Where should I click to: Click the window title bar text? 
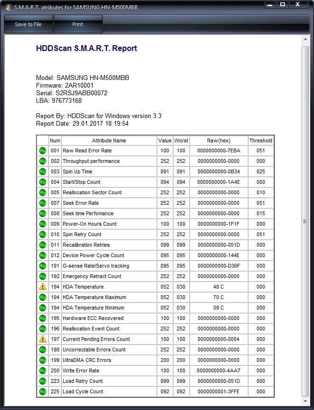[76, 7]
